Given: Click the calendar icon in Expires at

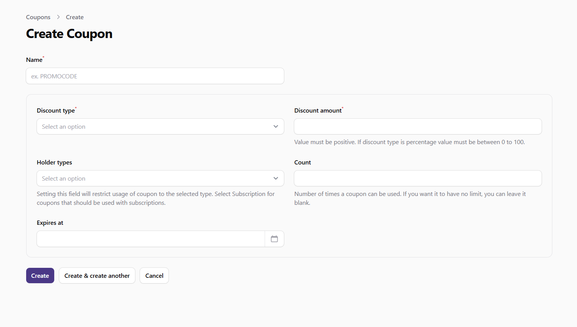Looking at the screenshot, I should pyautogui.click(x=274, y=239).
